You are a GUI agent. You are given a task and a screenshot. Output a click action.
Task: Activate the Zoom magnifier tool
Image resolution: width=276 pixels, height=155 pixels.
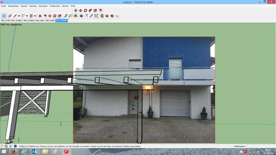[91, 16]
